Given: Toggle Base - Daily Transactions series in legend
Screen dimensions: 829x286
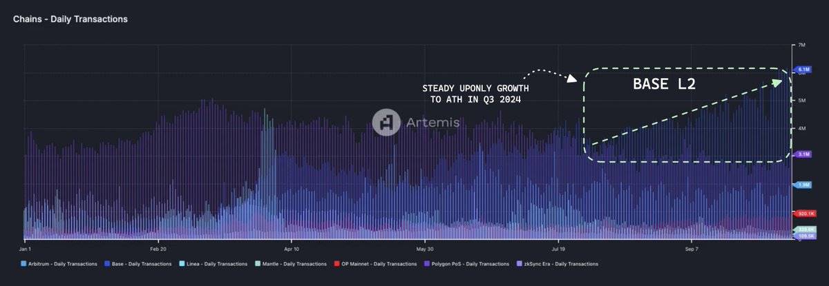Looking at the screenshot, I should coord(136,263).
